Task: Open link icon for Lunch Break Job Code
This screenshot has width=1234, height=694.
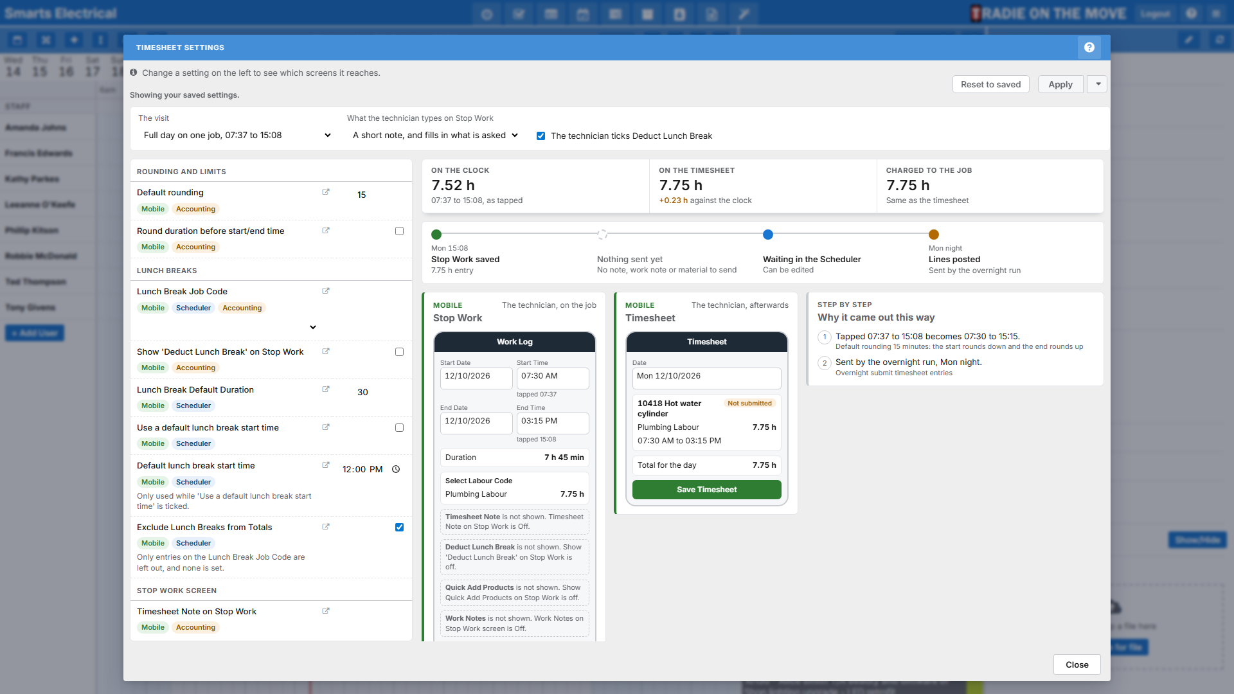Action: coord(326,291)
